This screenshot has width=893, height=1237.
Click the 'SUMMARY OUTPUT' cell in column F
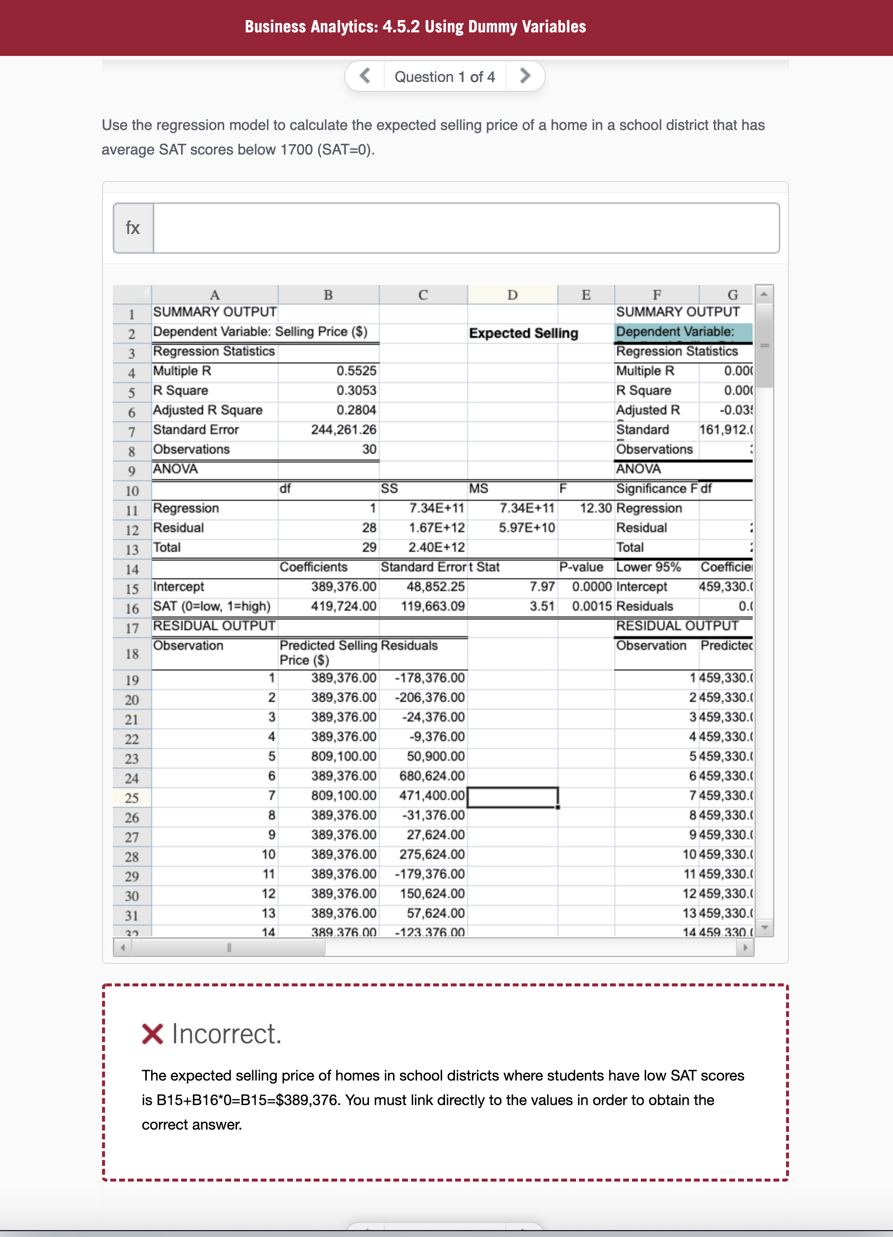(x=678, y=312)
